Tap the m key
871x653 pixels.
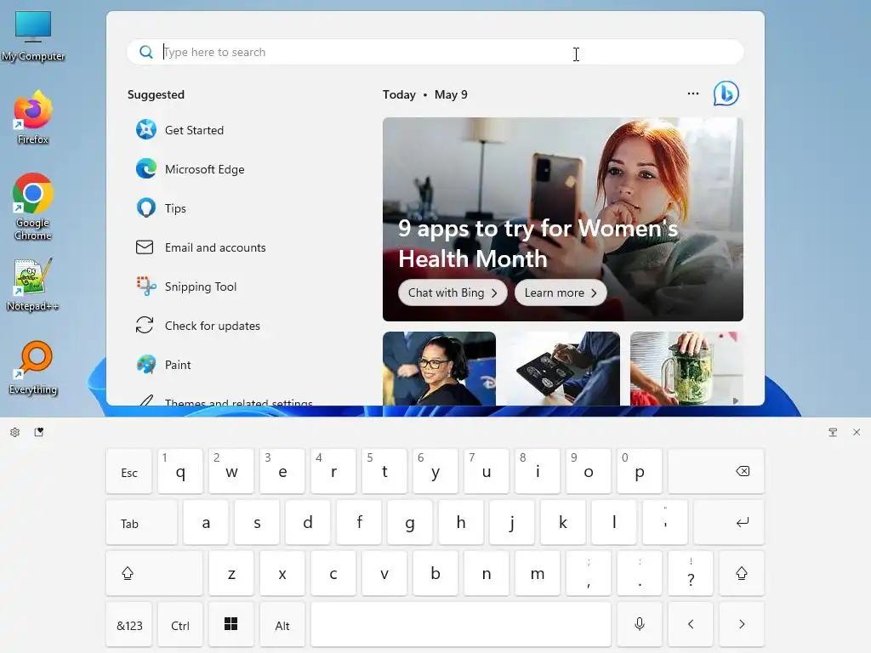(x=538, y=573)
